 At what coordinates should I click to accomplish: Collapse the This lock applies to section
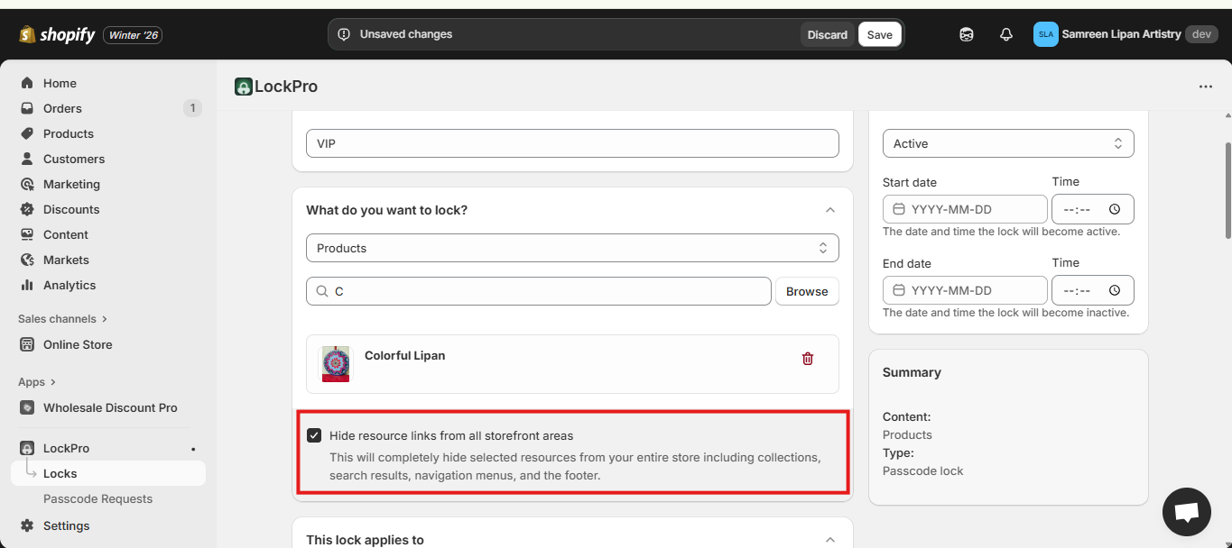tap(829, 539)
